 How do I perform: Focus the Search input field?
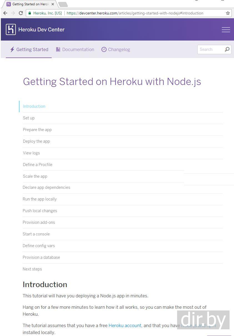(x=210, y=49)
